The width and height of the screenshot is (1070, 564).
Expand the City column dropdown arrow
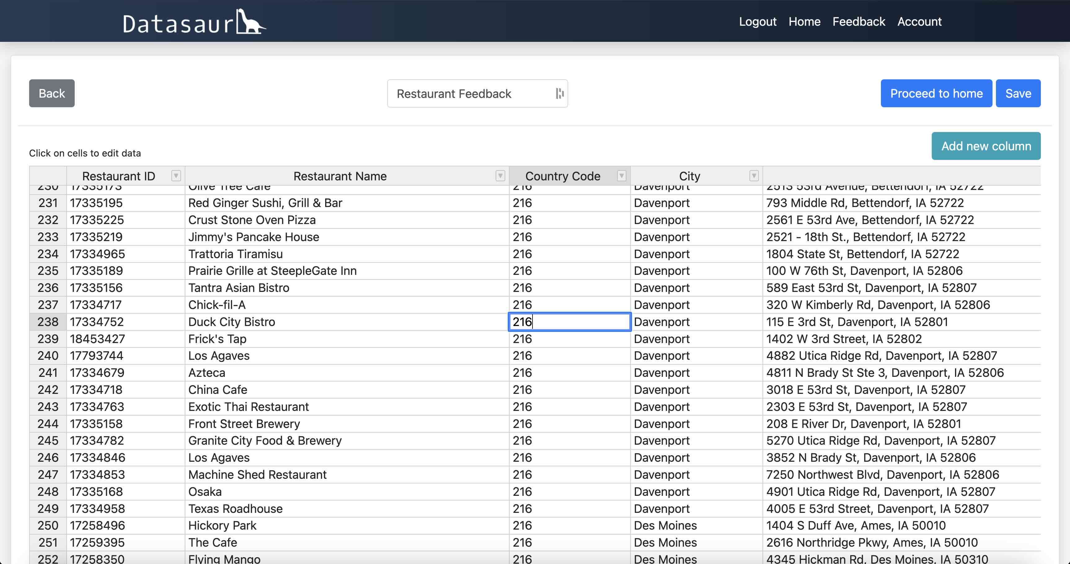[x=754, y=176]
